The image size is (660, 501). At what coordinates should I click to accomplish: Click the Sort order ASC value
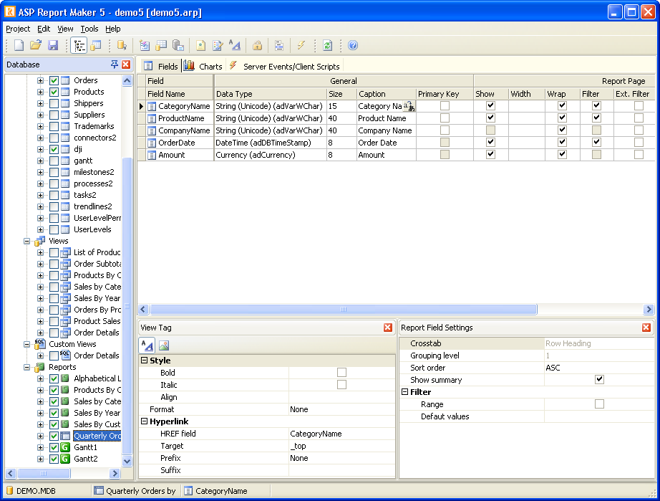[x=599, y=368]
